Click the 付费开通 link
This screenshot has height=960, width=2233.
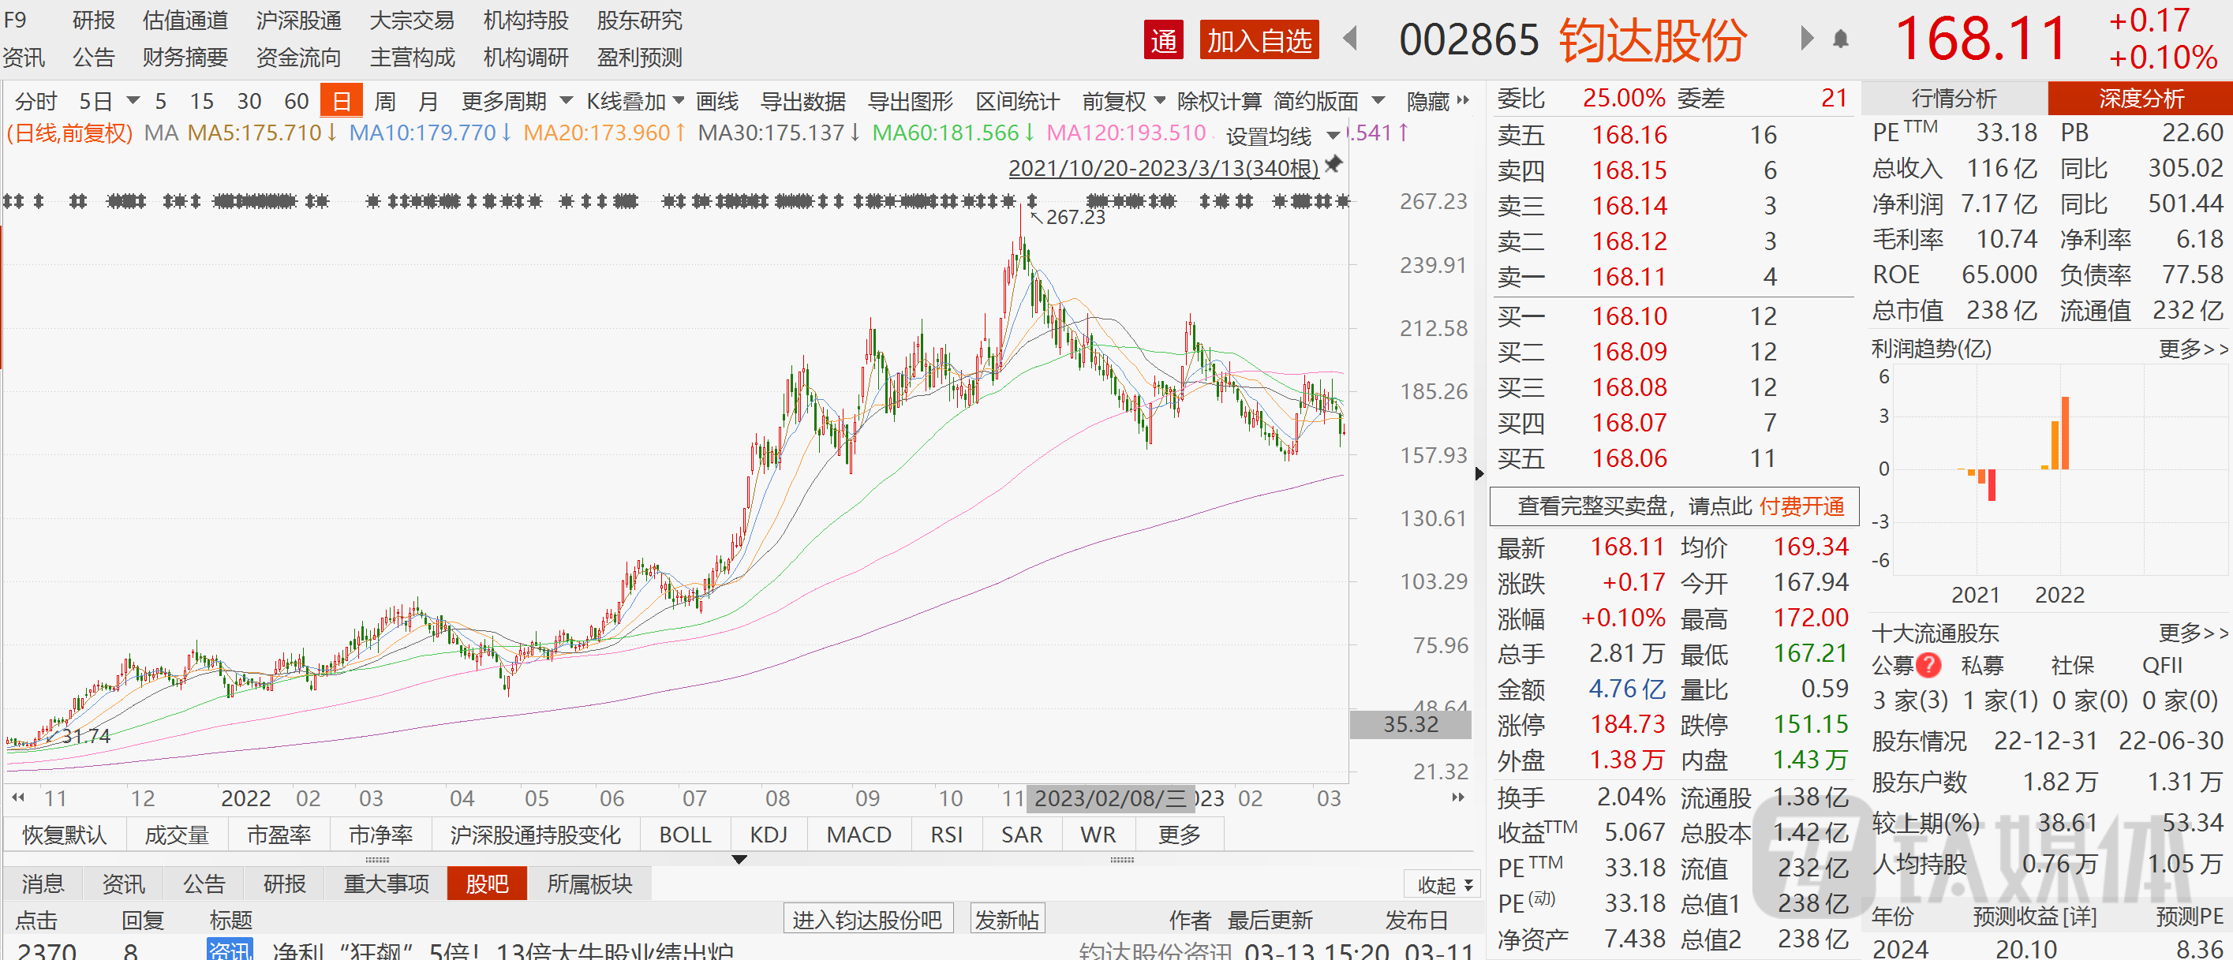pos(1801,506)
